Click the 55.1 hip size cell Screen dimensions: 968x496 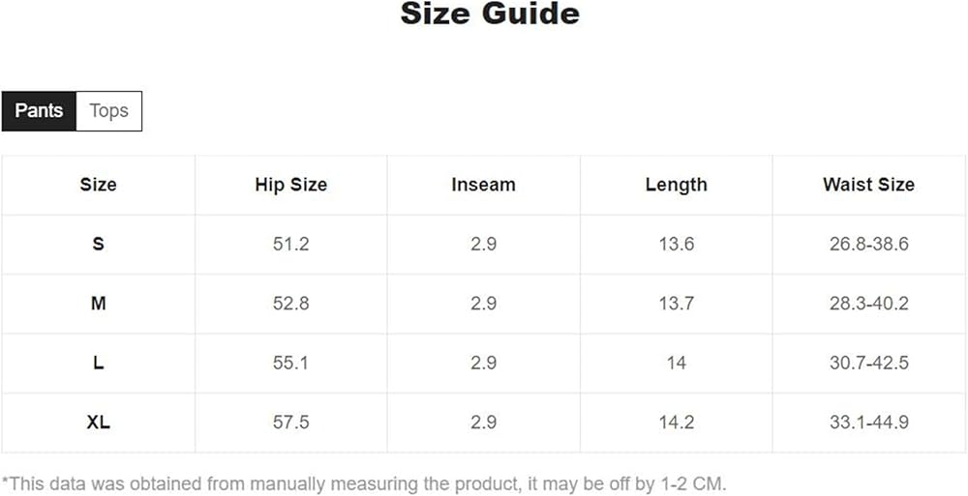pos(290,364)
